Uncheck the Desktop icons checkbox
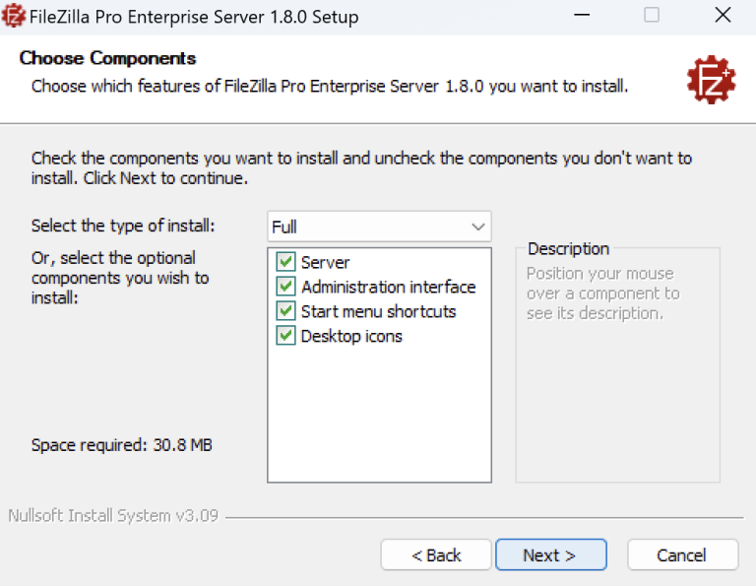This screenshot has height=586, width=756. point(285,336)
